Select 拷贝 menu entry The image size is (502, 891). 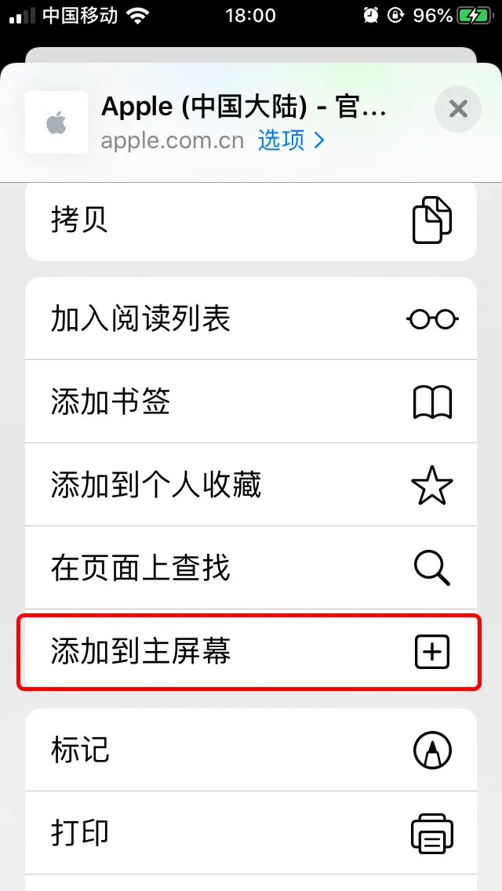[251, 220]
